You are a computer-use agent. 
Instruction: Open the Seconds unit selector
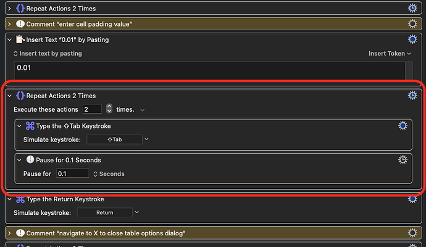pos(109,174)
